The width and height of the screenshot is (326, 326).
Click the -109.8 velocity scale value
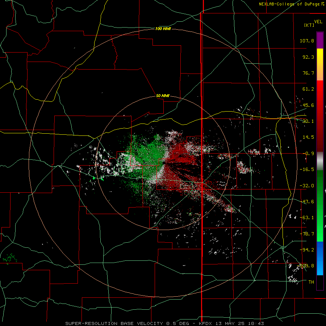coord(306,266)
